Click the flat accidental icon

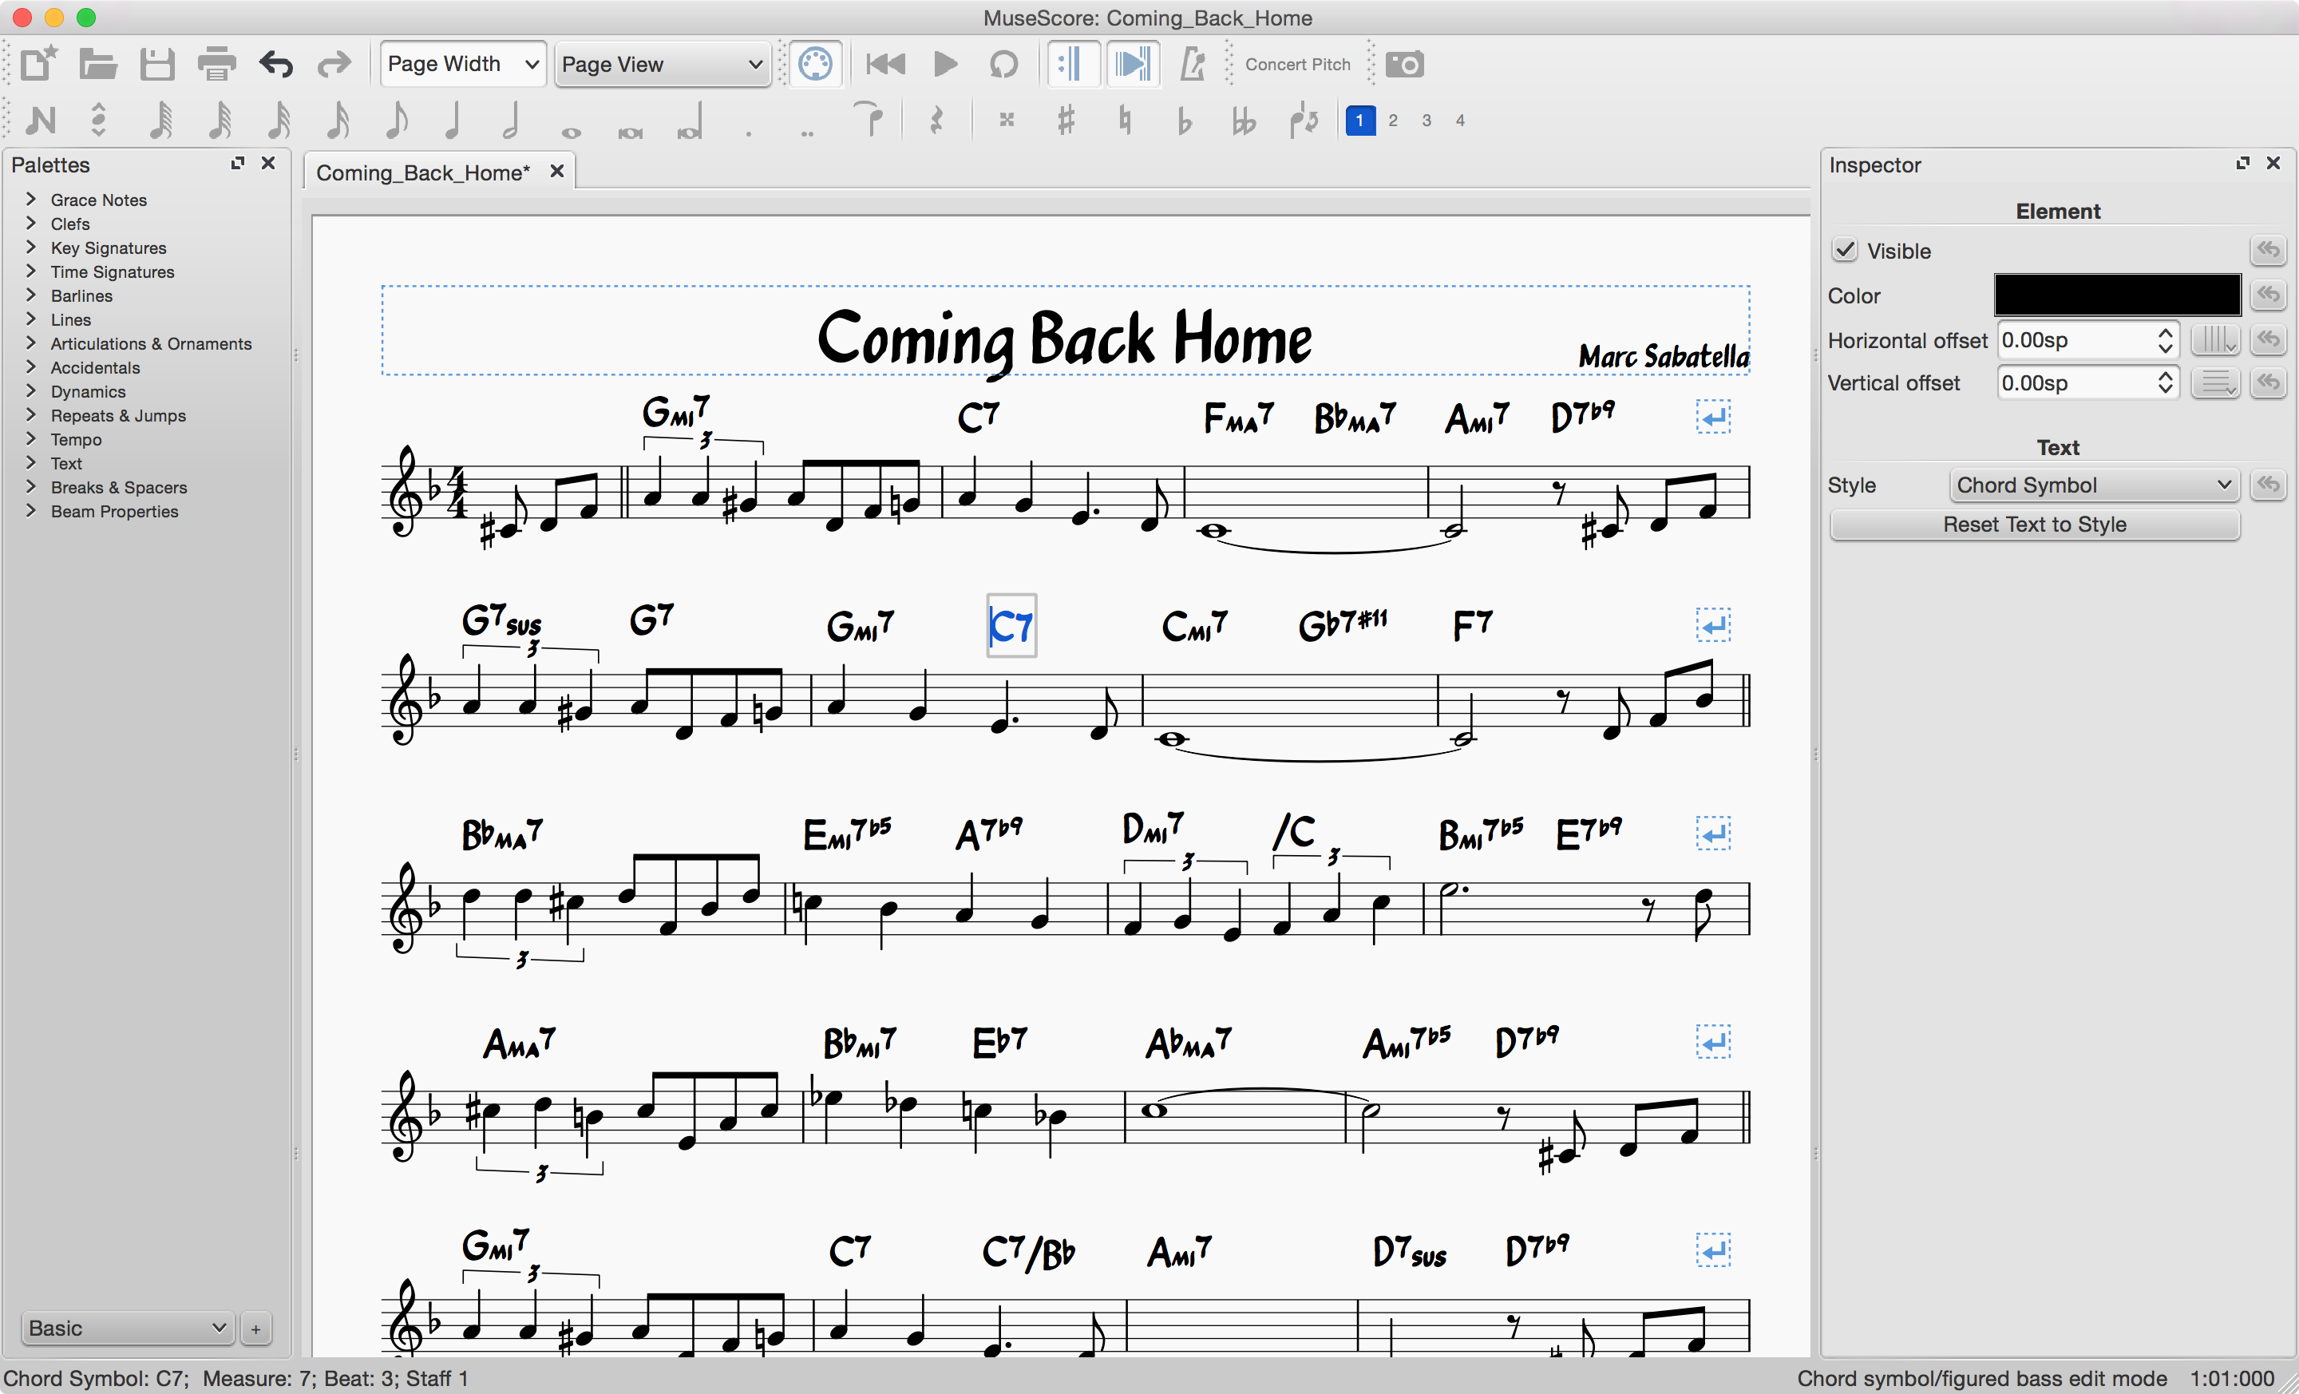click(x=1184, y=121)
